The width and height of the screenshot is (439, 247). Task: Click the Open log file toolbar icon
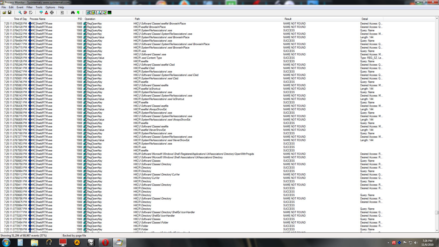point(4,13)
